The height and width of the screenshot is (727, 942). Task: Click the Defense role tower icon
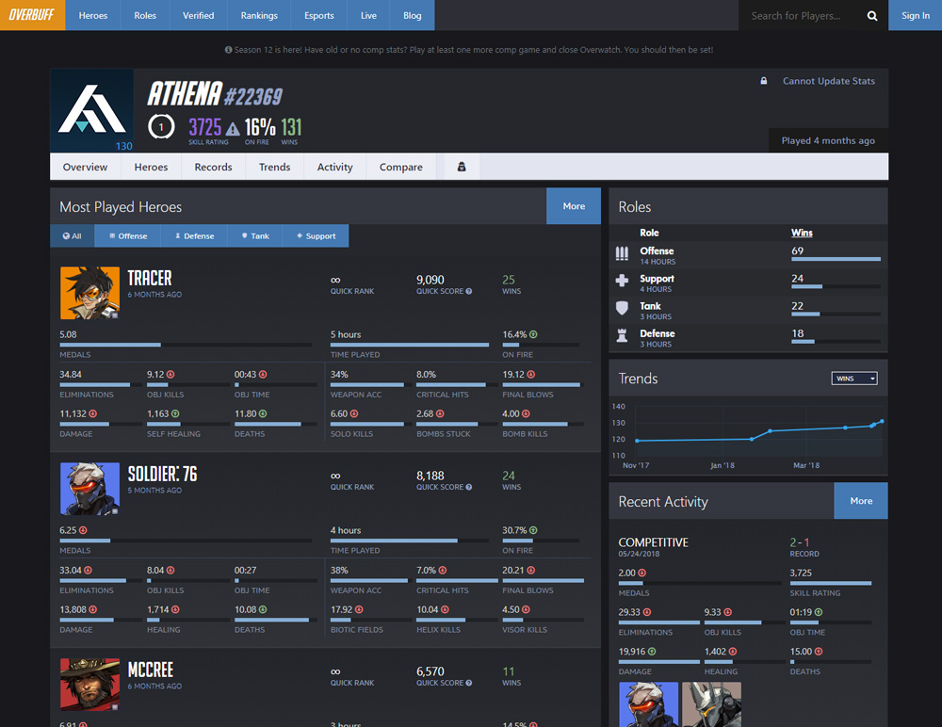[622, 336]
